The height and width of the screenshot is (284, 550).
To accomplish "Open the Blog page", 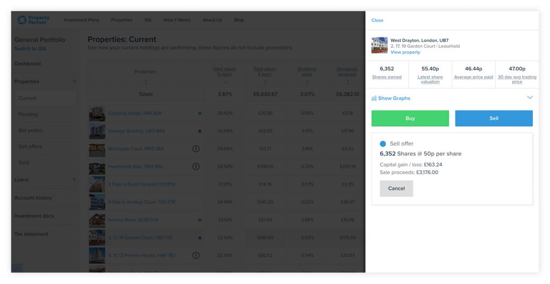I will (239, 20).
